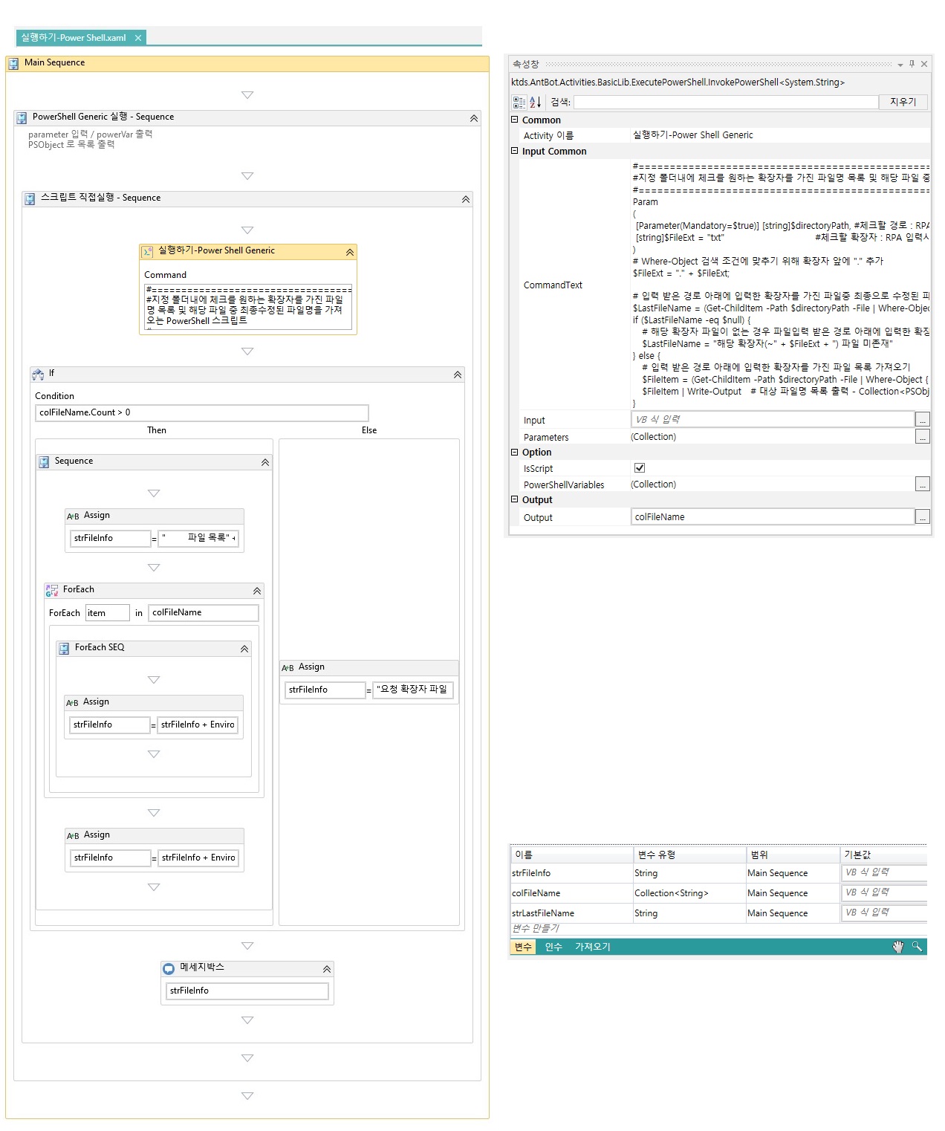Collapse the If activity block
945x1131 pixels.
coord(458,375)
